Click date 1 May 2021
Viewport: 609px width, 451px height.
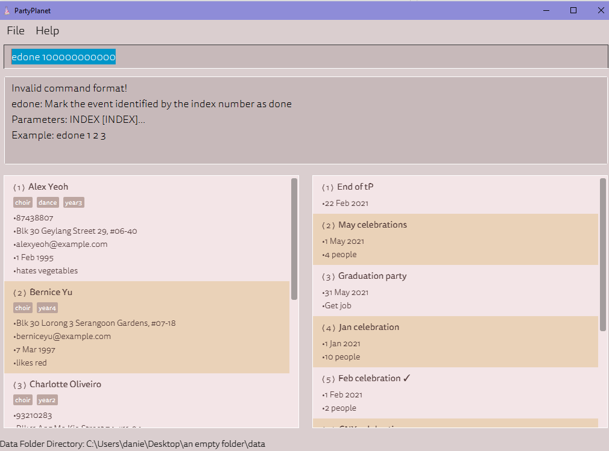point(344,241)
